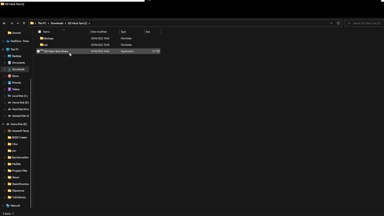Select the This PC monitor icon
Image resolution: width=384 pixels, height=216 pixels.
coord(8,49)
